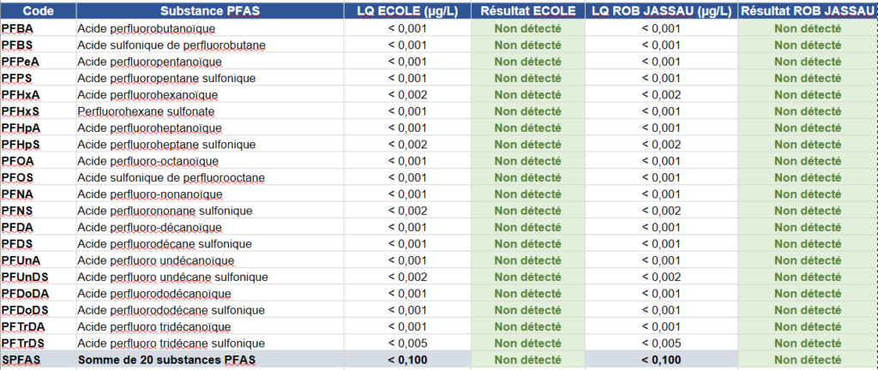Select the Perfluorohexane sulfonate substance cell
Image resolution: width=878 pixels, height=370 pixels.
pos(146,111)
